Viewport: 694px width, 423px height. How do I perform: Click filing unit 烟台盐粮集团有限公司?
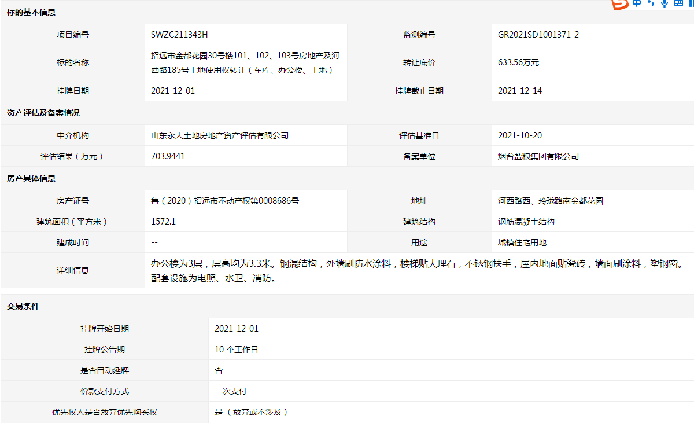[x=538, y=156]
